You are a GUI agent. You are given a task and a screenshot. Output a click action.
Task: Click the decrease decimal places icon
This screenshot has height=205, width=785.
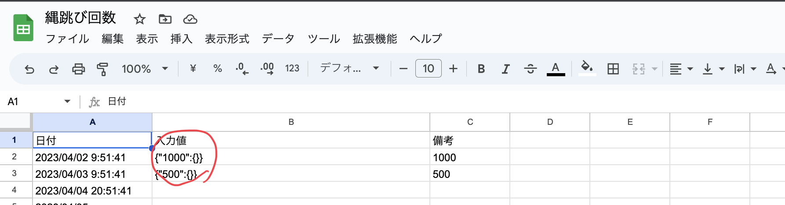point(242,69)
